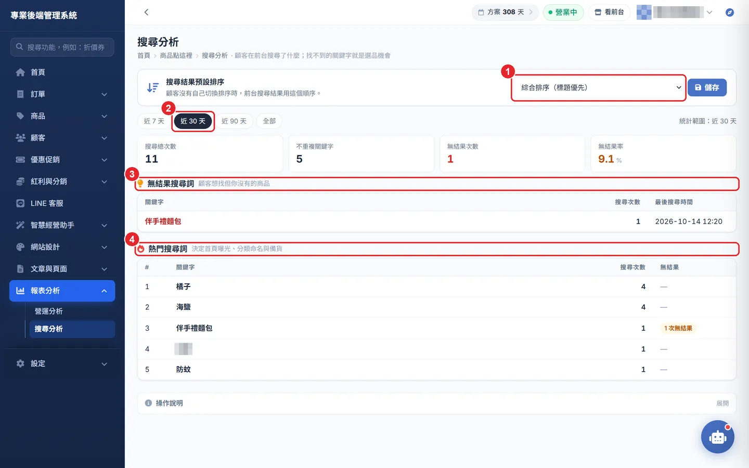Focus the 搜尋功能 sidebar search field

(x=62, y=47)
